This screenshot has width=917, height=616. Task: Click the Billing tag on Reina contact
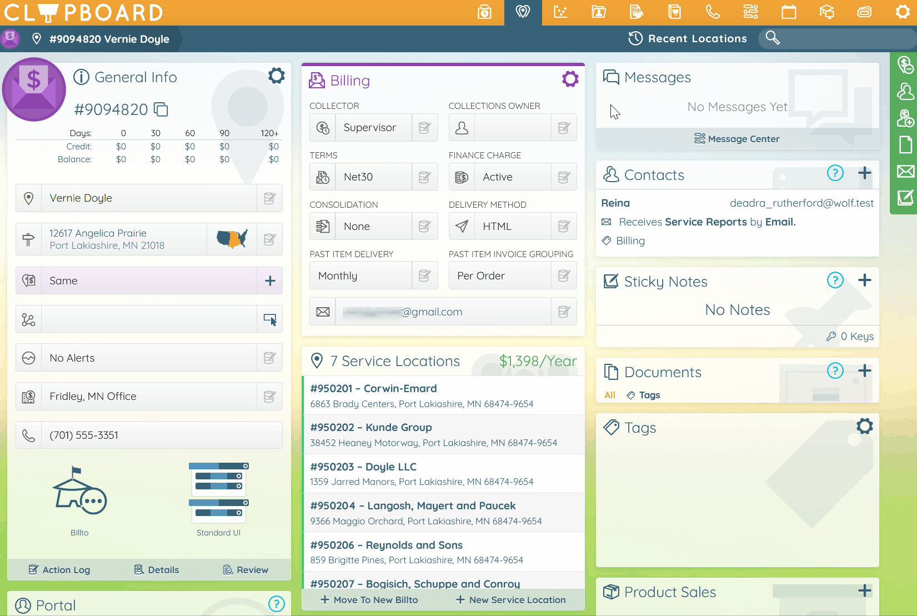pos(630,241)
